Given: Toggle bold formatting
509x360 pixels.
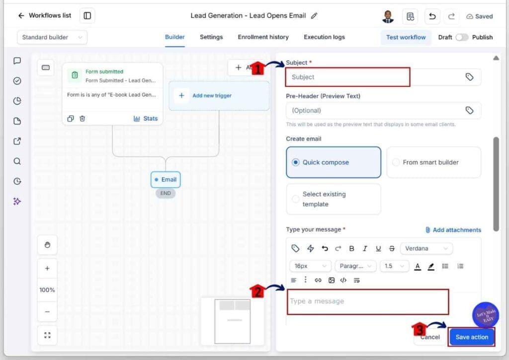Looking at the screenshot, I should (x=351, y=248).
